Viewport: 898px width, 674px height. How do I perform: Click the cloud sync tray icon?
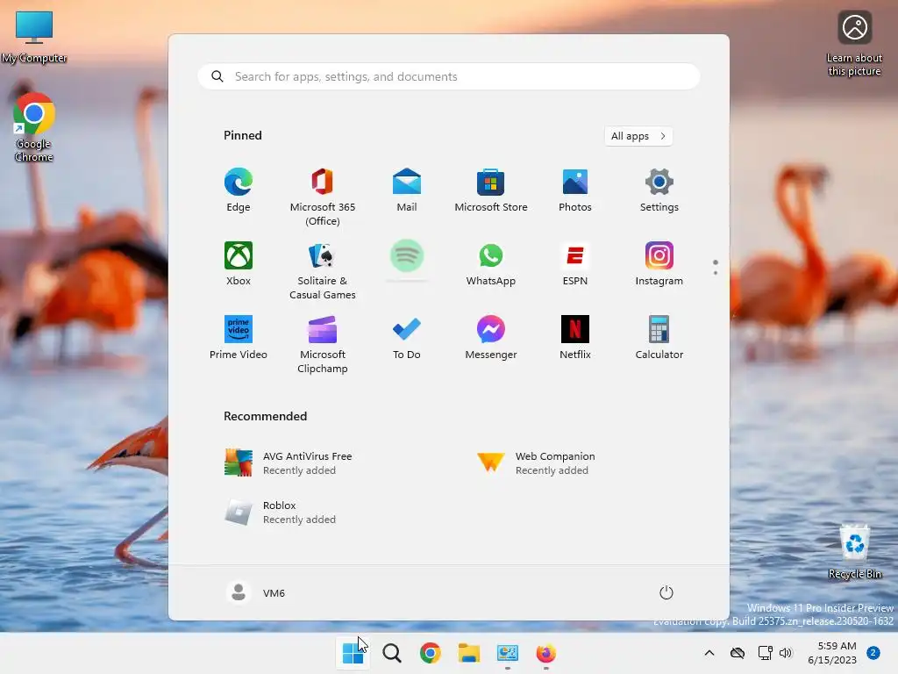coord(738,653)
